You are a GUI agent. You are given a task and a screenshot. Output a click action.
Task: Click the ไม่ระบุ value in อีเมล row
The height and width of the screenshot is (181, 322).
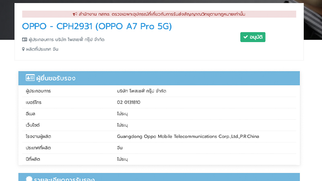click(122, 114)
